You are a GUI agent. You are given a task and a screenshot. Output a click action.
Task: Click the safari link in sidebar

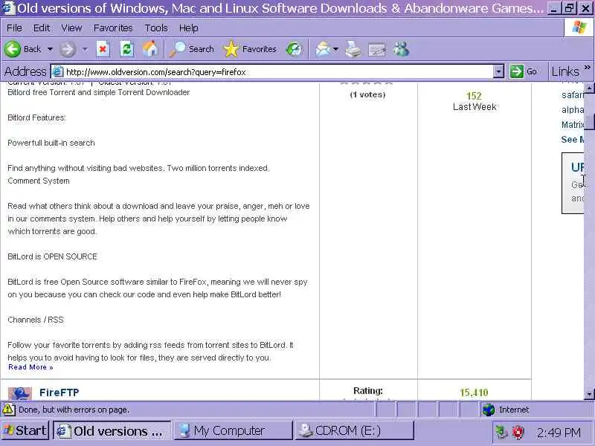(573, 95)
